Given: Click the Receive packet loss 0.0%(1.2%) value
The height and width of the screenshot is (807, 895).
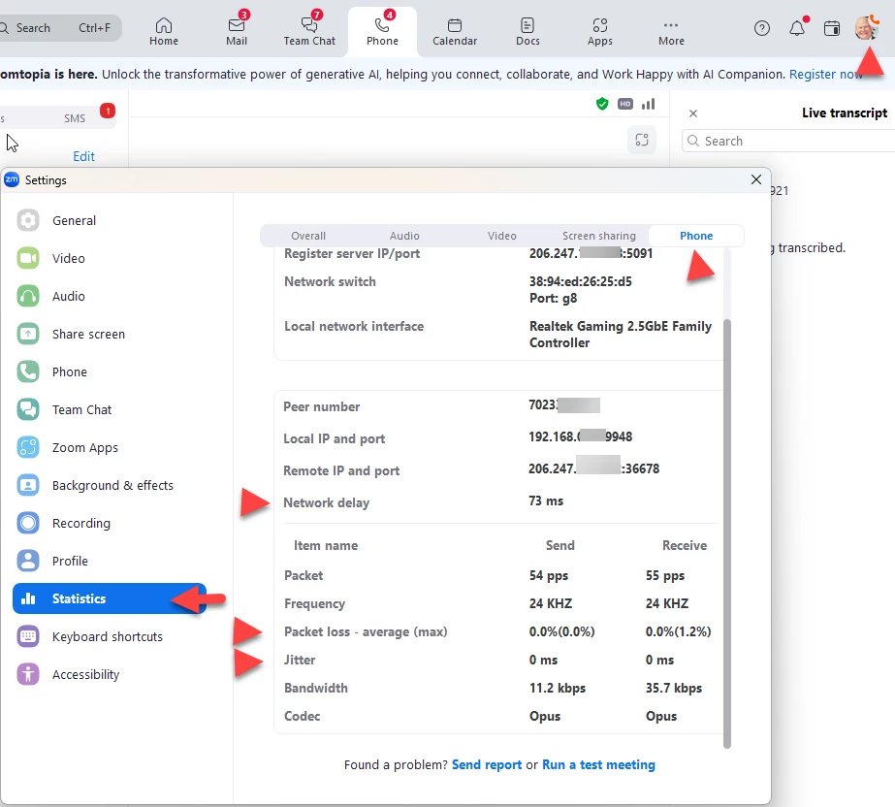Looking at the screenshot, I should 678,631.
